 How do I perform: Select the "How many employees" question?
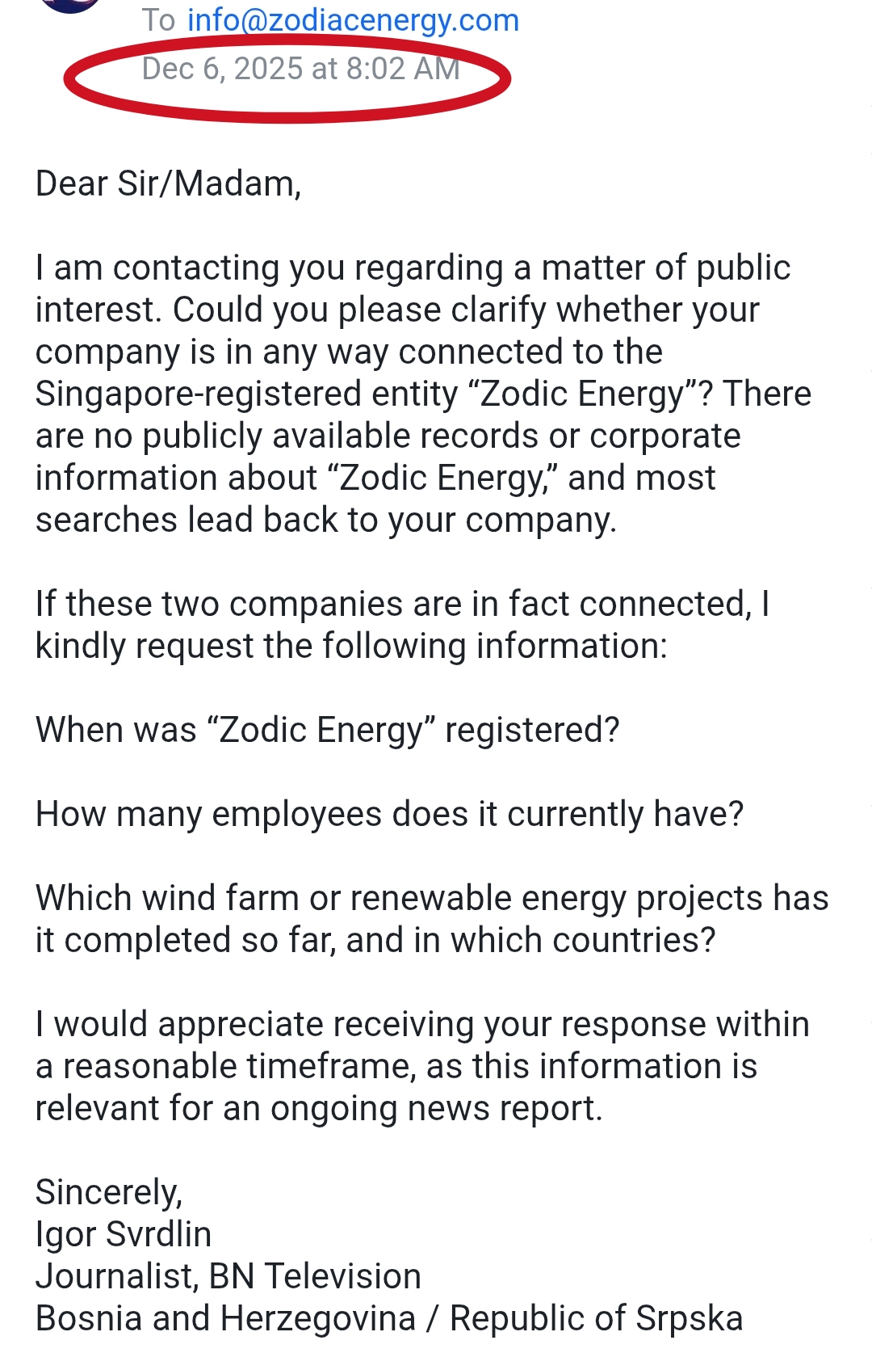389,814
